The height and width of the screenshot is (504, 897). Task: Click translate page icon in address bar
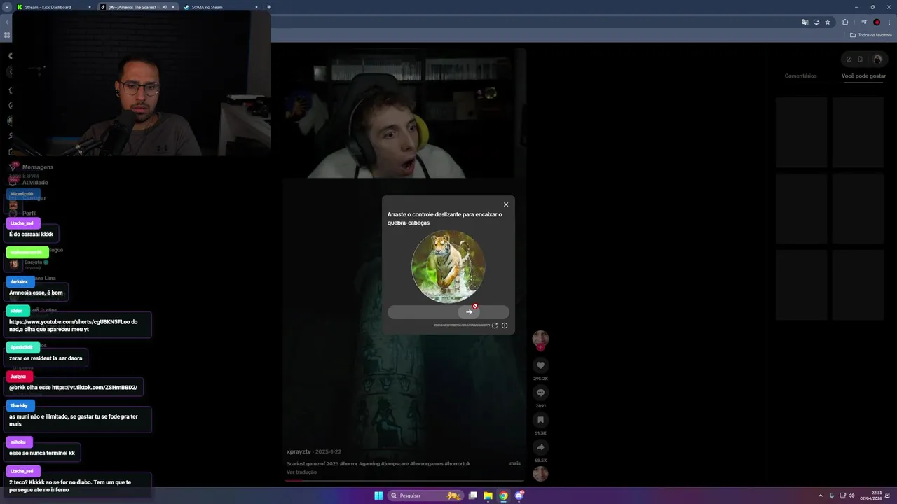pos(805,22)
